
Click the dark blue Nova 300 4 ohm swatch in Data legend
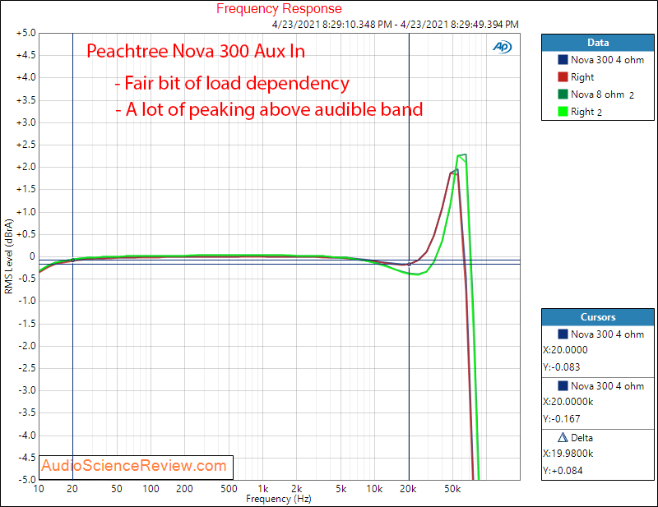click(563, 59)
